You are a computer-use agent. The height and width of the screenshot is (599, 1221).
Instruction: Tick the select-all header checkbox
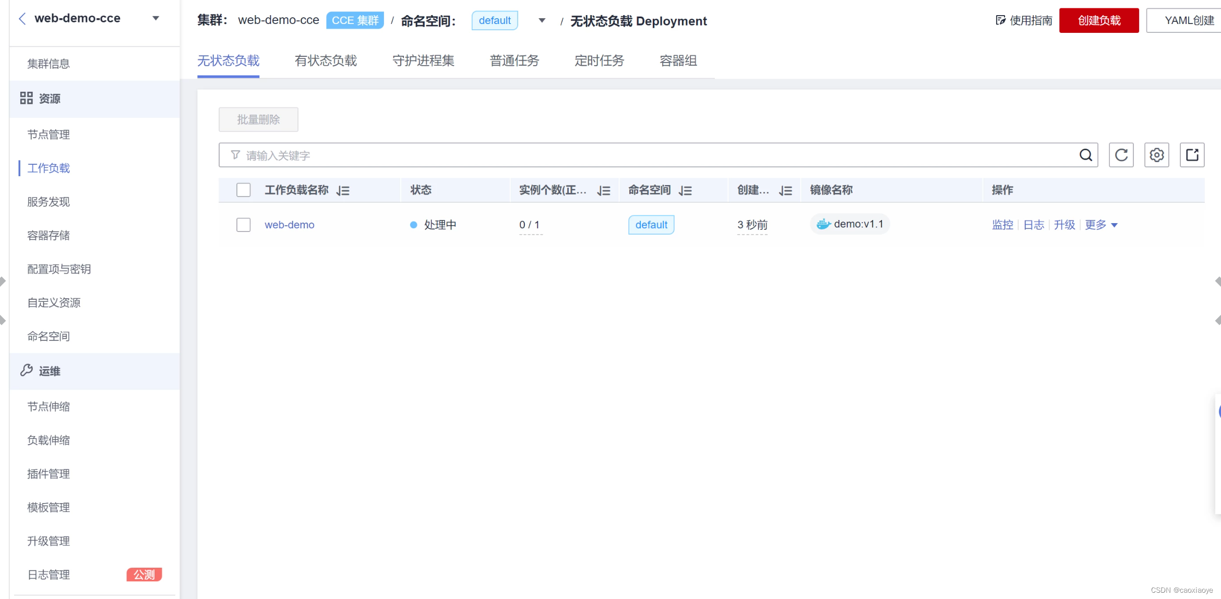tap(243, 190)
